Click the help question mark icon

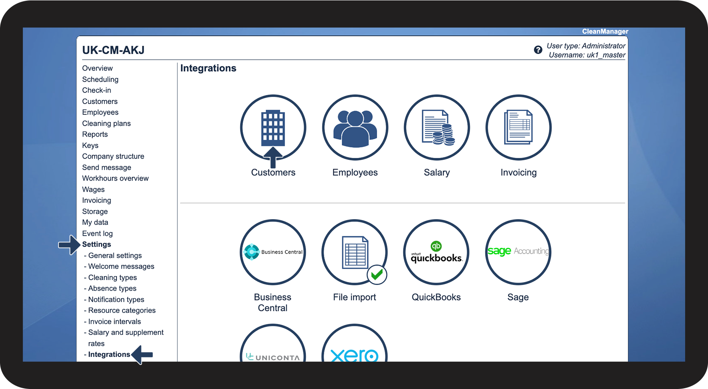click(x=538, y=50)
